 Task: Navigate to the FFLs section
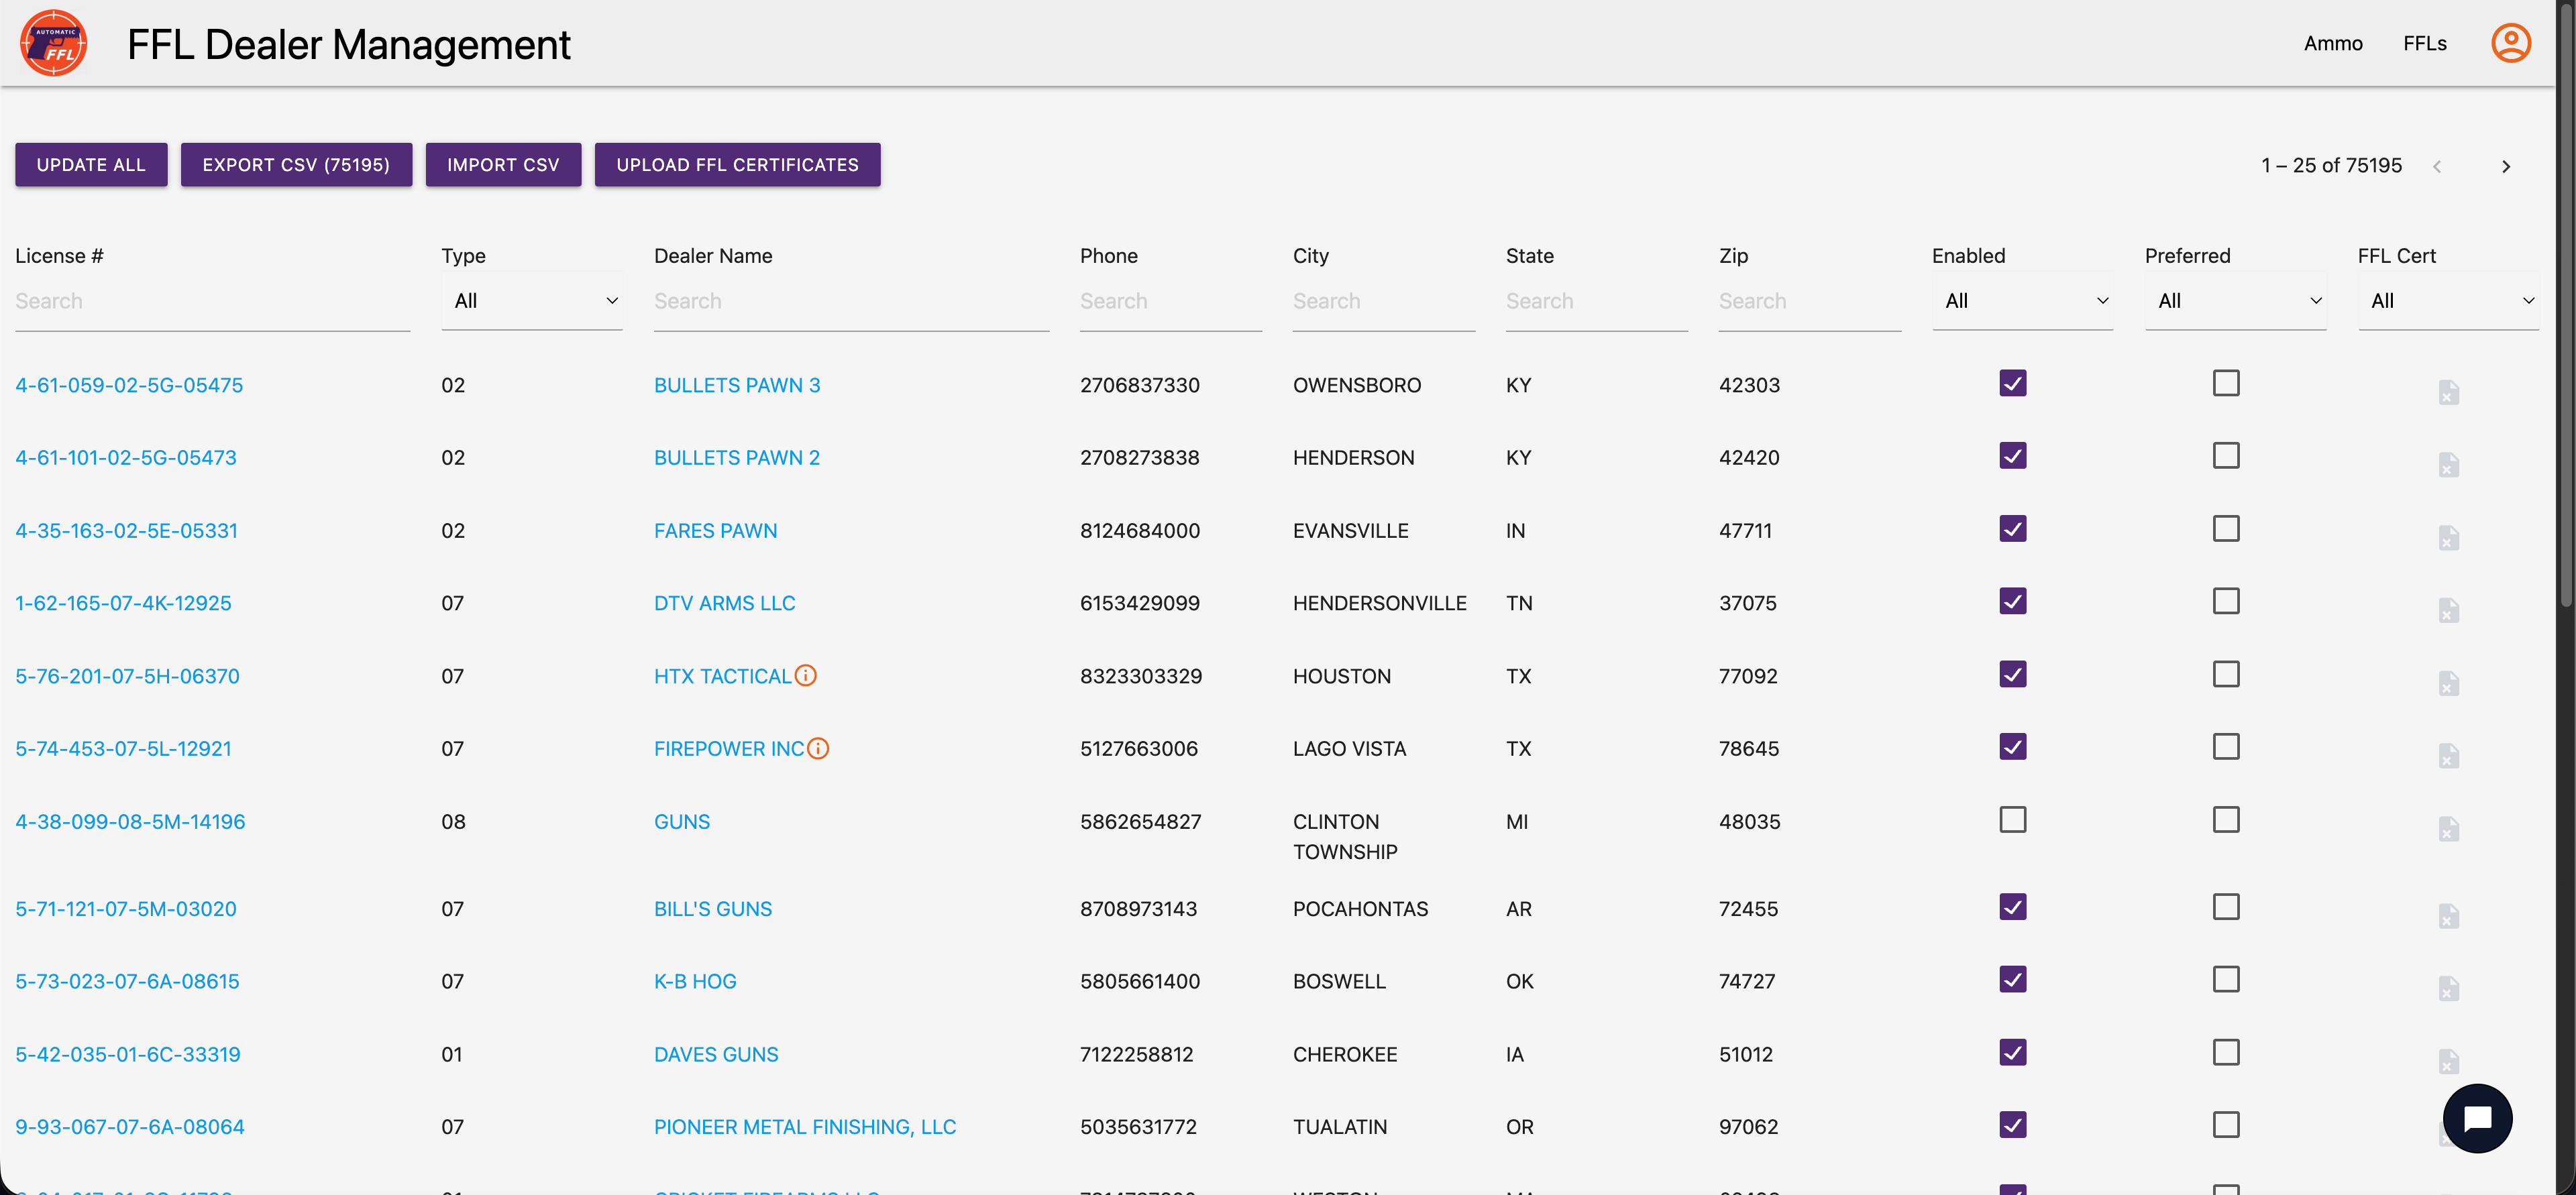coord(2425,43)
